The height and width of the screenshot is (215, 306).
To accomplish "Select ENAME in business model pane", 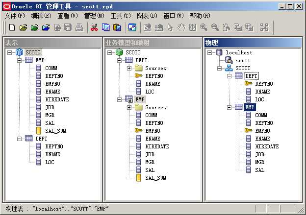I will pos(153,139).
